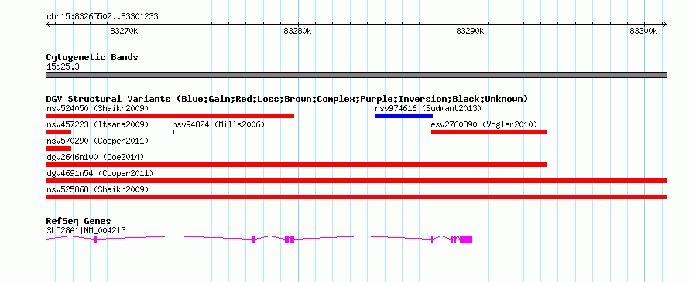Click the esv2760390 (Vogler2010) red loss bar
Viewport: 689px width, 282px height.
pyautogui.click(x=489, y=132)
